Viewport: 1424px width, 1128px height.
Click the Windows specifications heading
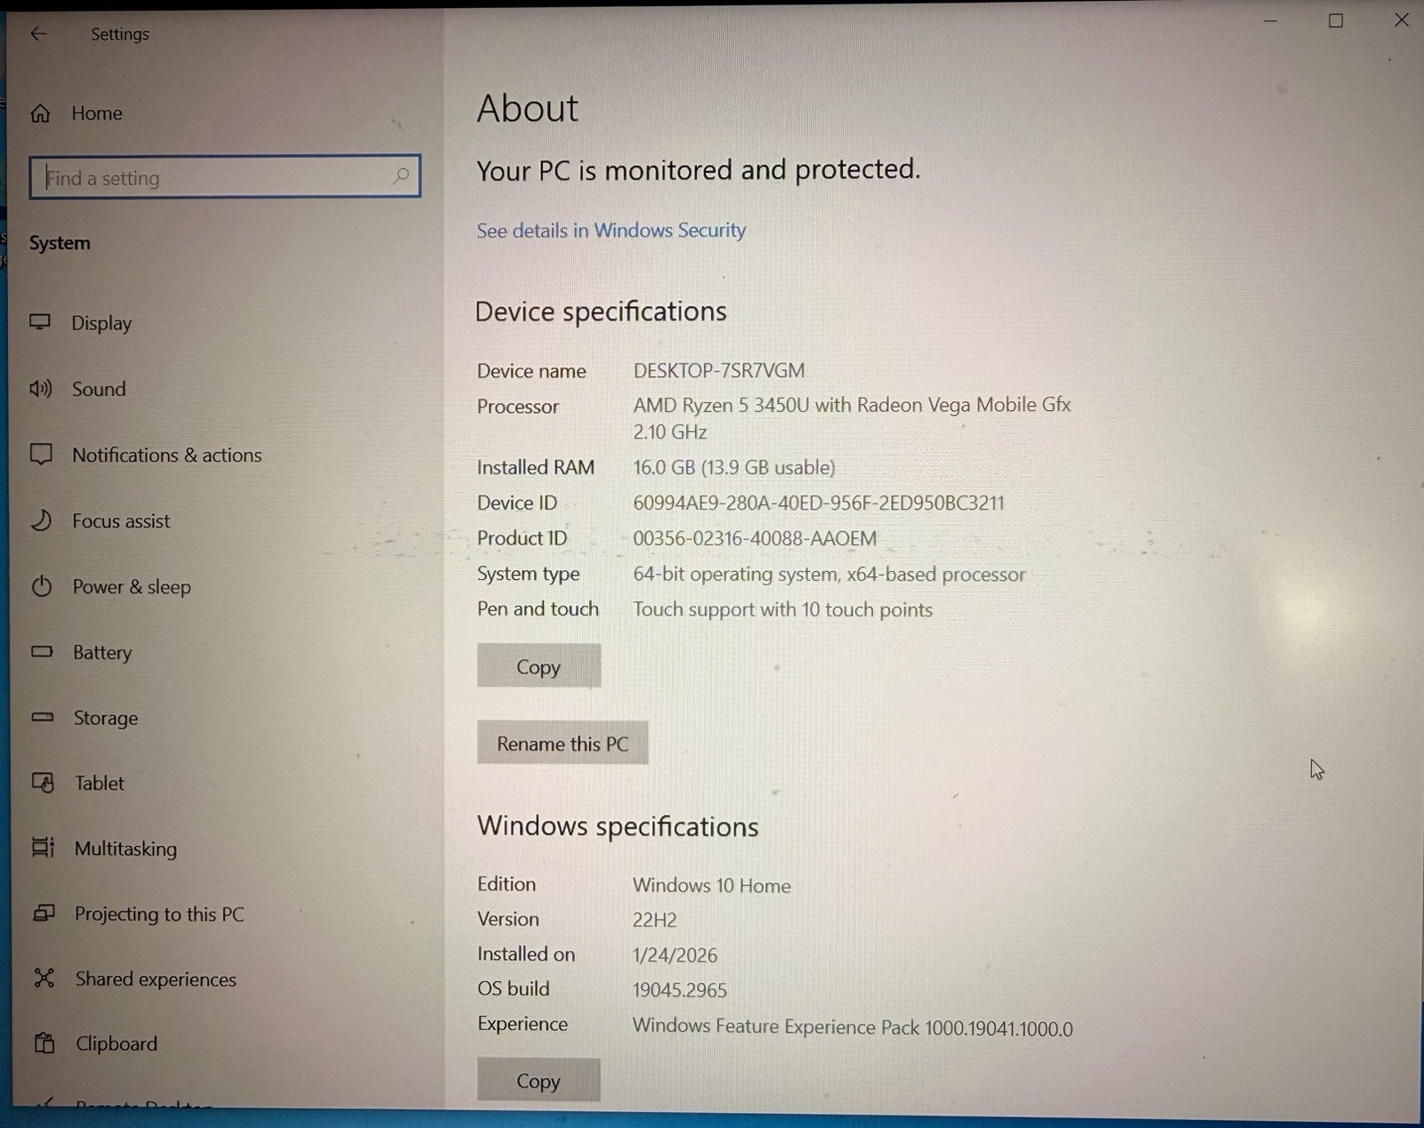[618, 826]
